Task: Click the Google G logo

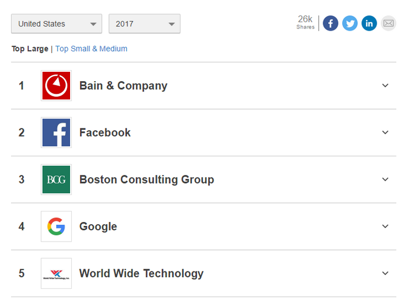Action: point(56,226)
